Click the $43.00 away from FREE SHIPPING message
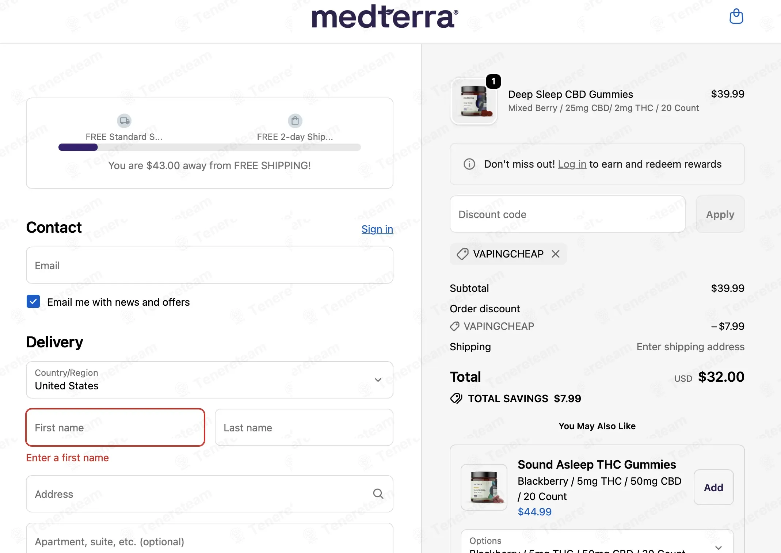The width and height of the screenshot is (781, 553). point(210,165)
